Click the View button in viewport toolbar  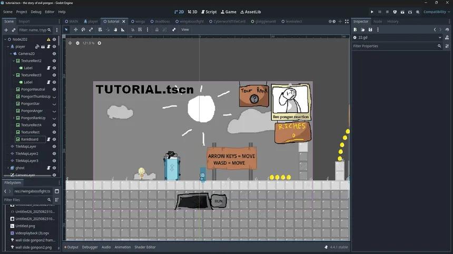pos(185,29)
